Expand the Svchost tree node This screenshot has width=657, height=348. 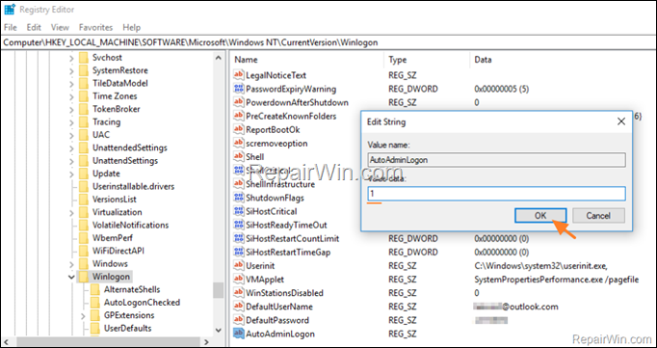pos(71,58)
